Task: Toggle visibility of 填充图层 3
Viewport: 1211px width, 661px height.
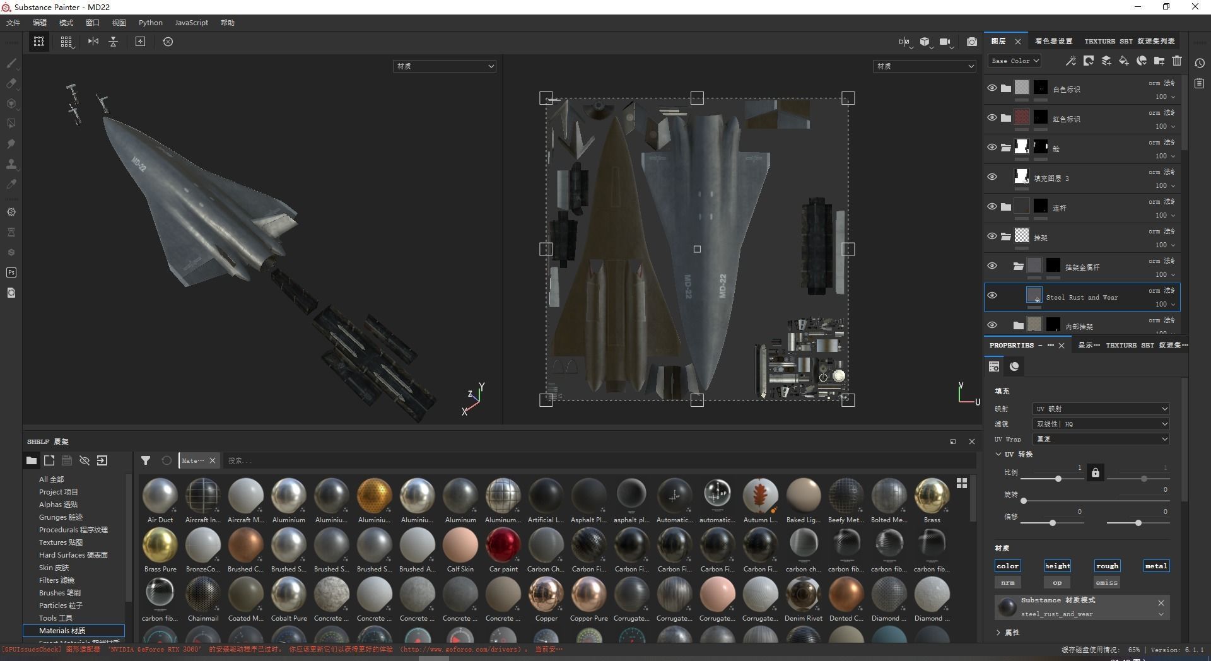Action: [x=992, y=177]
